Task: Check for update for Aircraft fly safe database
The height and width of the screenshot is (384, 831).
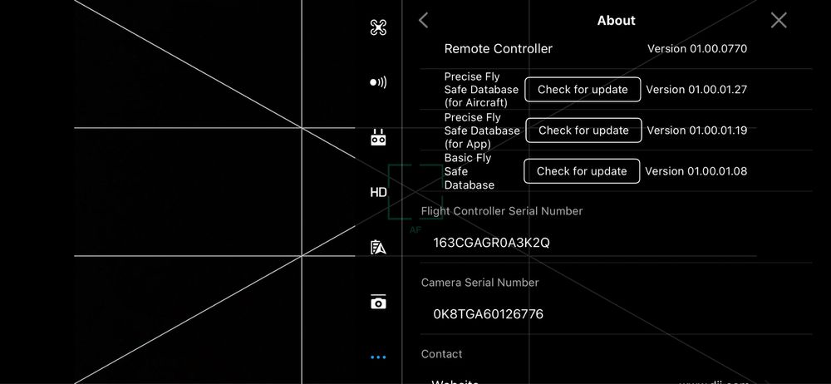Action: (x=583, y=90)
